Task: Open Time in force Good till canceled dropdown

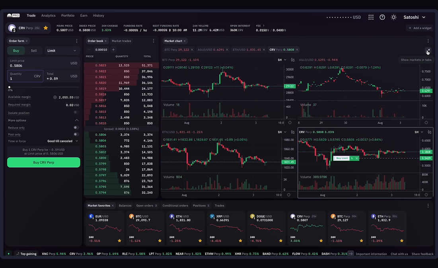Action: pos(62,141)
